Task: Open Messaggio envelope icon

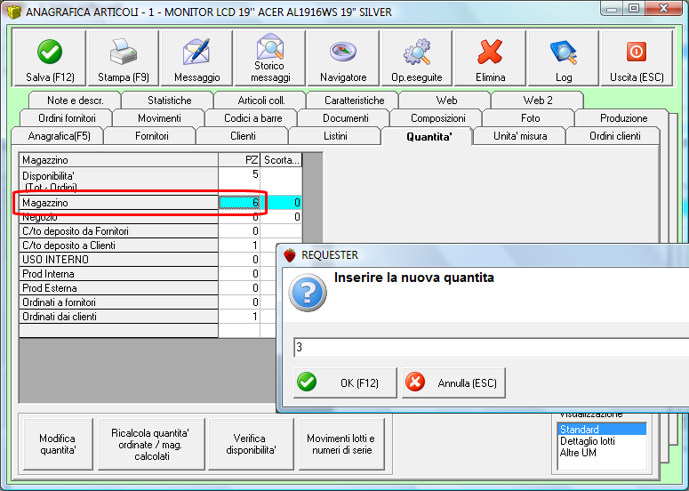Action: [x=196, y=52]
